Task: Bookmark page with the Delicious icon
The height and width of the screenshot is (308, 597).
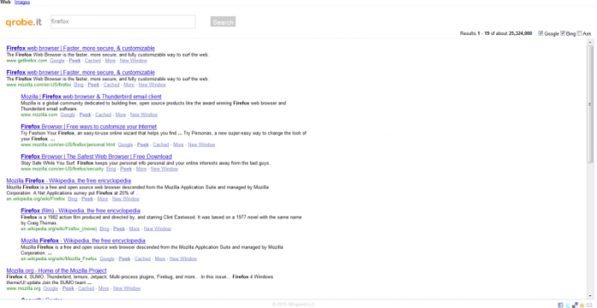Action: click(575, 305)
